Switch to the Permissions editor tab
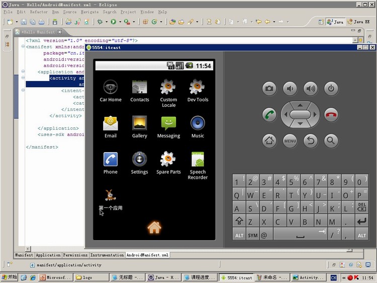Viewport: 377px width, 283px height. point(75,255)
